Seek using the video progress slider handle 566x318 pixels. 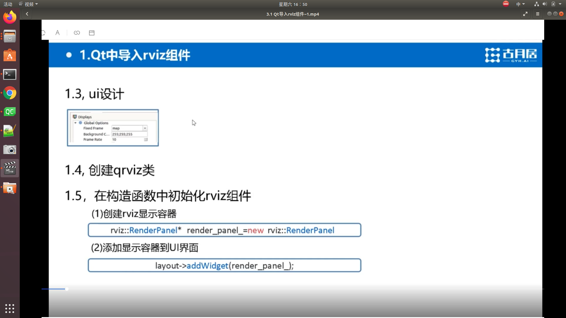tap(67, 289)
